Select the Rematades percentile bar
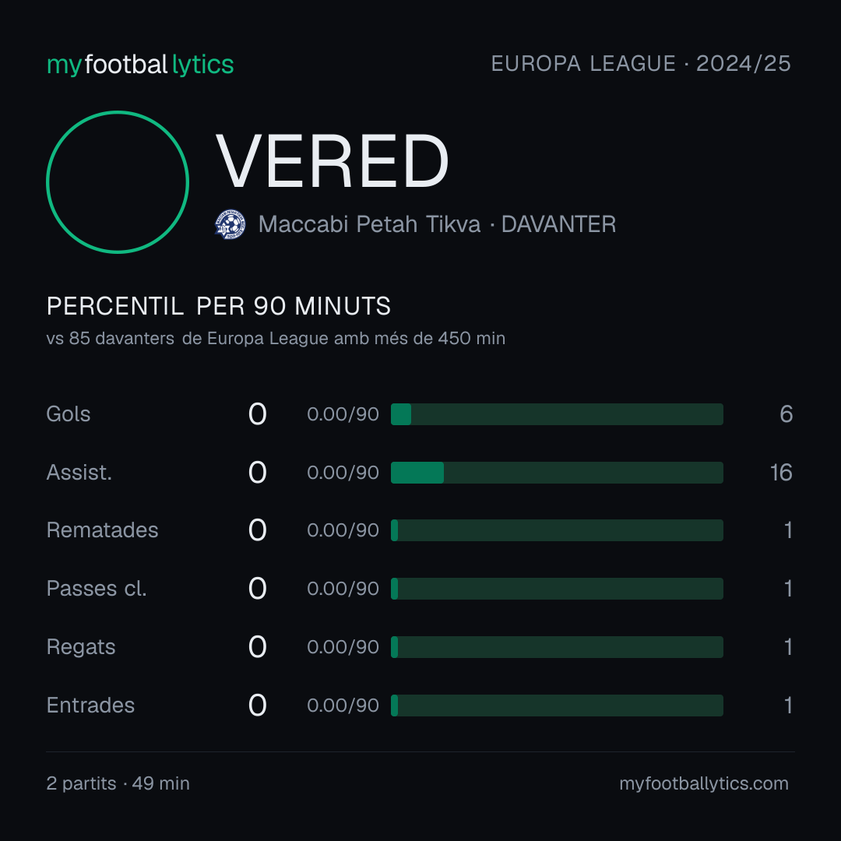 557,530
